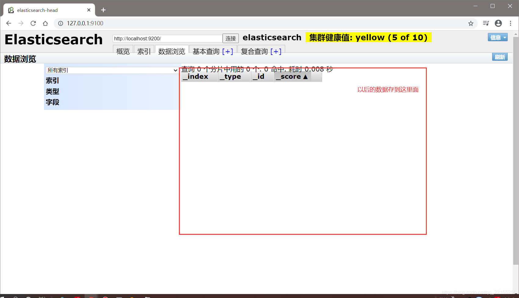Add a new 复合查询 tab with [+]
Image resolution: width=519 pixels, height=298 pixels.
click(276, 51)
